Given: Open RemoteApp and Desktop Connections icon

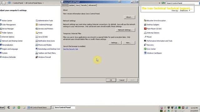Looking at the screenshot, I should click(x=48, y=49).
